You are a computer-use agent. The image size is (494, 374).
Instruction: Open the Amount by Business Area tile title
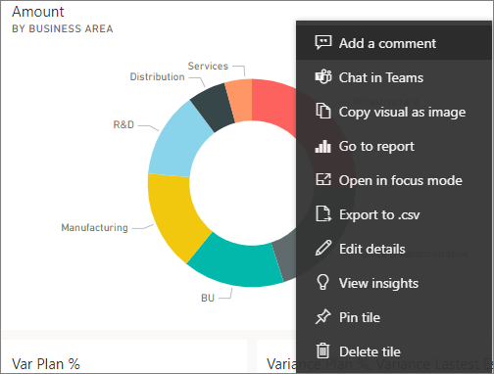click(62, 20)
